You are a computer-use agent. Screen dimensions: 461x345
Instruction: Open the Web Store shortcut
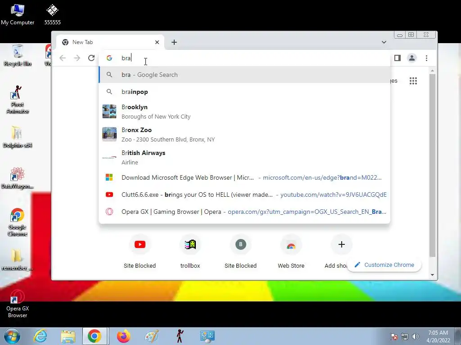click(x=291, y=252)
